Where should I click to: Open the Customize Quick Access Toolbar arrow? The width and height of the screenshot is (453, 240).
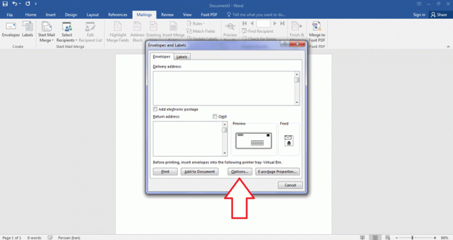(x=36, y=4)
